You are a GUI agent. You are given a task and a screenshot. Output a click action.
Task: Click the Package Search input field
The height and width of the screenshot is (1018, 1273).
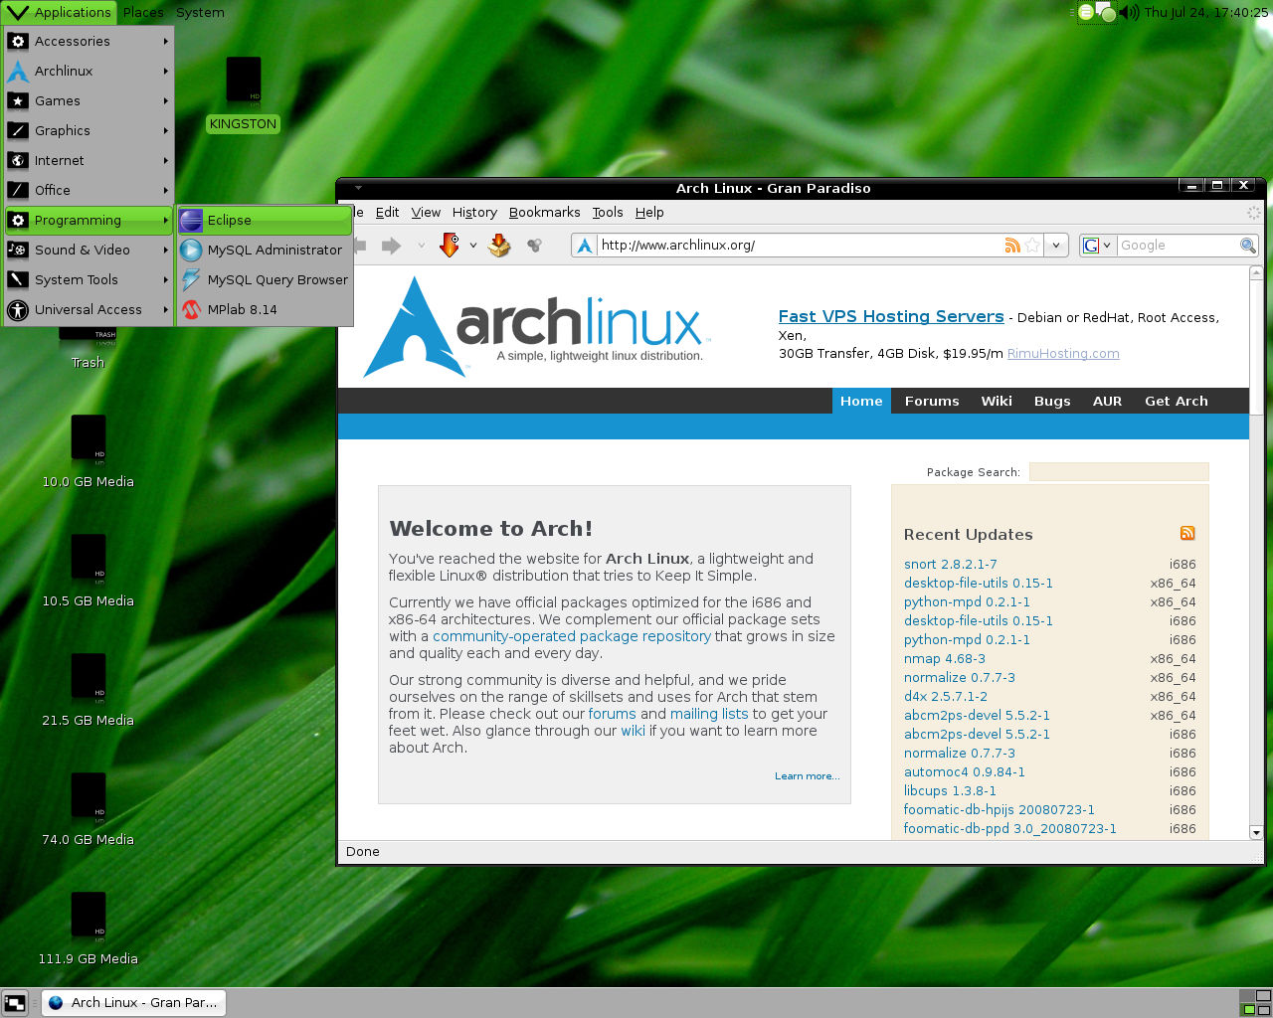point(1119,471)
